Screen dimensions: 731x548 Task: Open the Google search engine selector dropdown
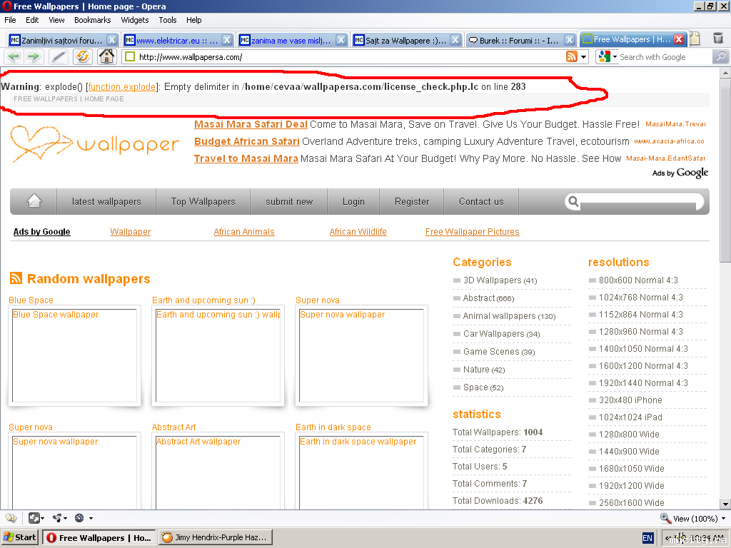coord(608,57)
